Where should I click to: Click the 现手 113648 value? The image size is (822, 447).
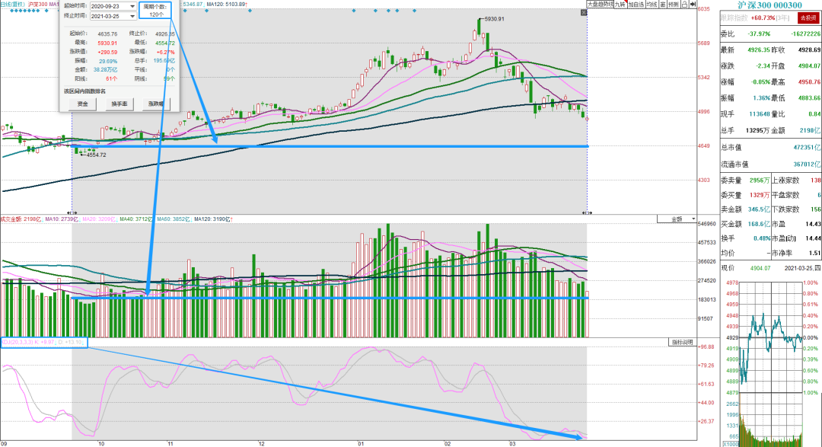pyautogui.click(x=760, y=114)
